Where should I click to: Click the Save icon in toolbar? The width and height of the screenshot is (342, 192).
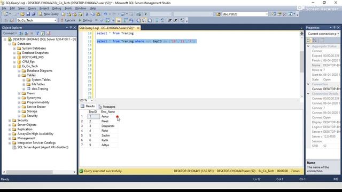(28, 14)
